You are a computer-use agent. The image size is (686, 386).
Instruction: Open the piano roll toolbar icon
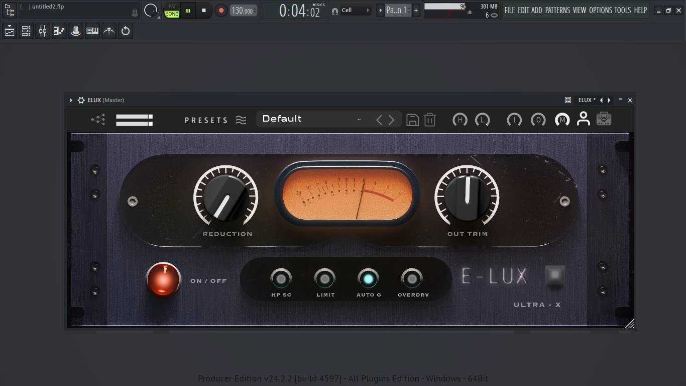coord(59,31)
